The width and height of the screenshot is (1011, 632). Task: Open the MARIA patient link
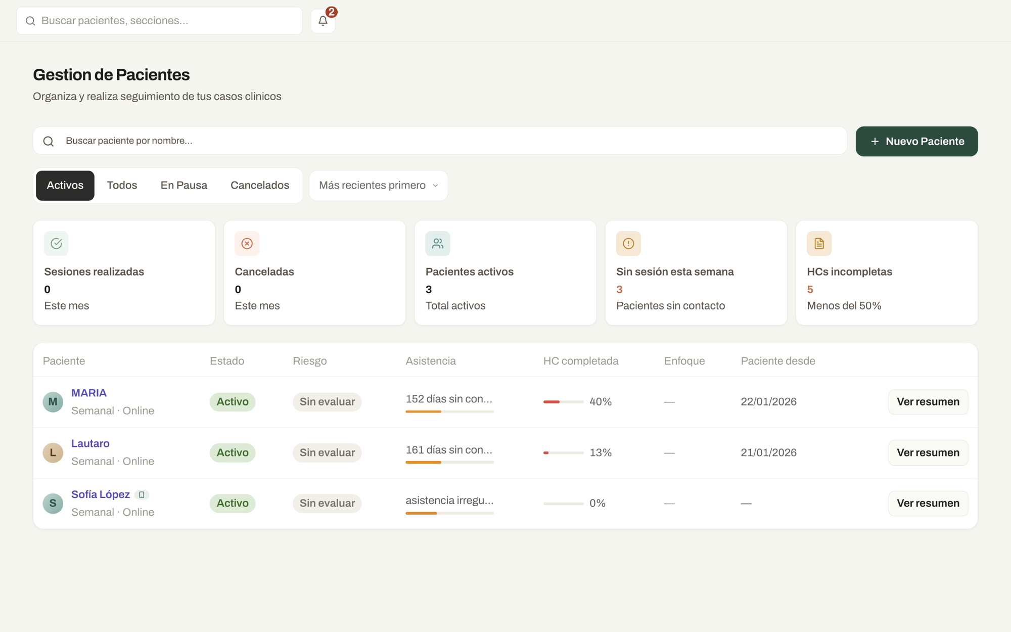(89, 393)
